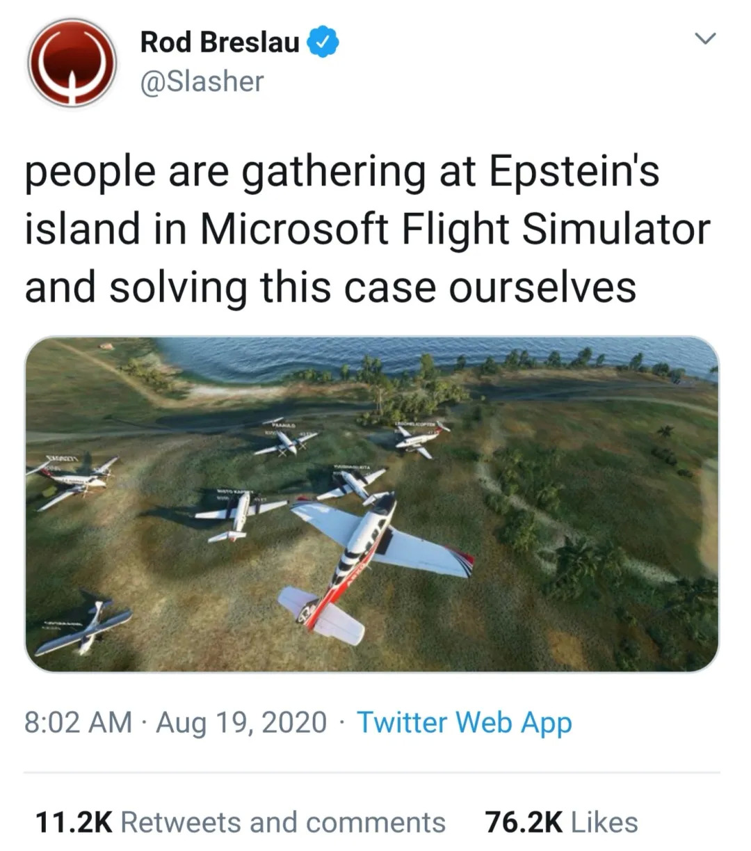Expand the tweet options chevron
Viewport: 751px width, 851px height.
coord(706,40)
